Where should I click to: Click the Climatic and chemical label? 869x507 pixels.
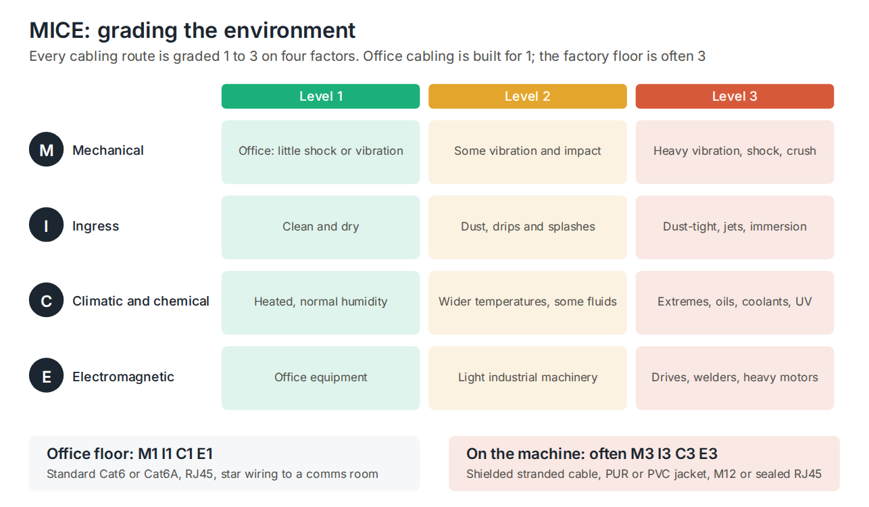tap(141, 301)
